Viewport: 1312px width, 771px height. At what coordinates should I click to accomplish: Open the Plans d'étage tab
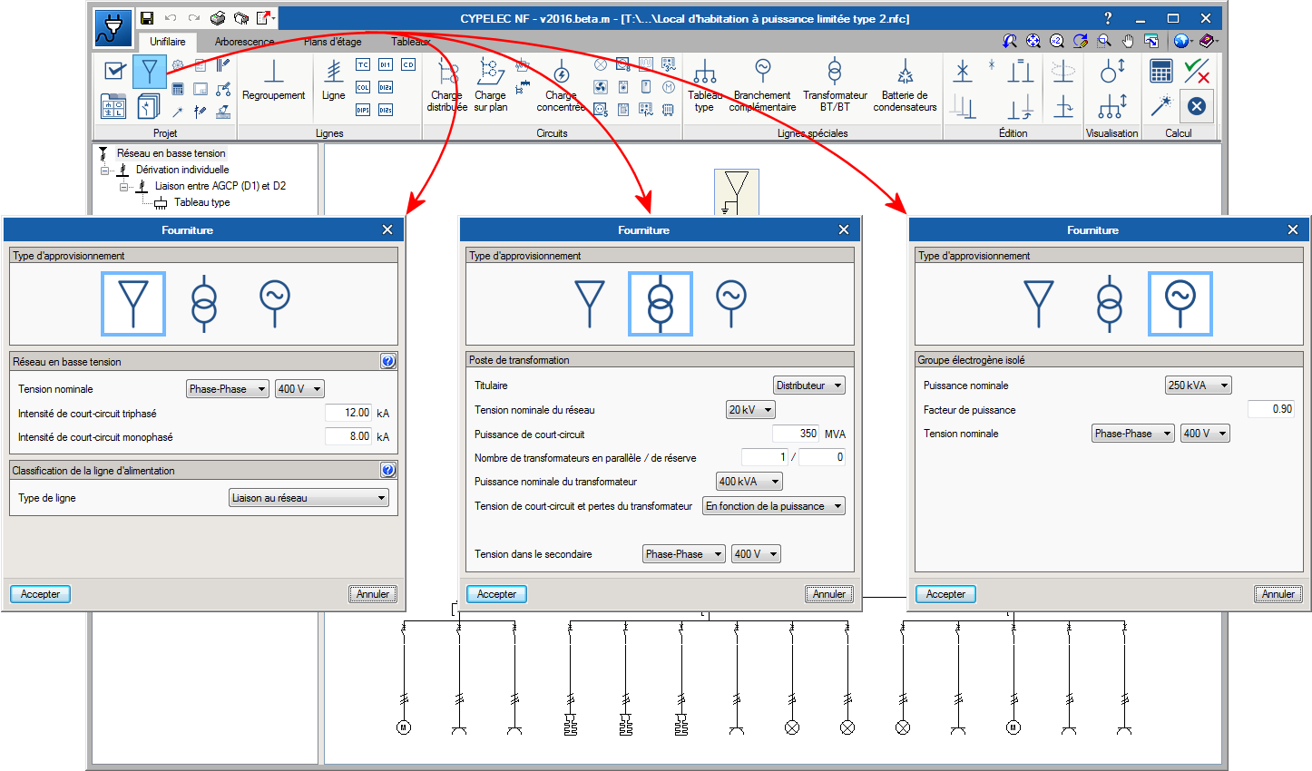pyautogui.click(x=332, y=42)
